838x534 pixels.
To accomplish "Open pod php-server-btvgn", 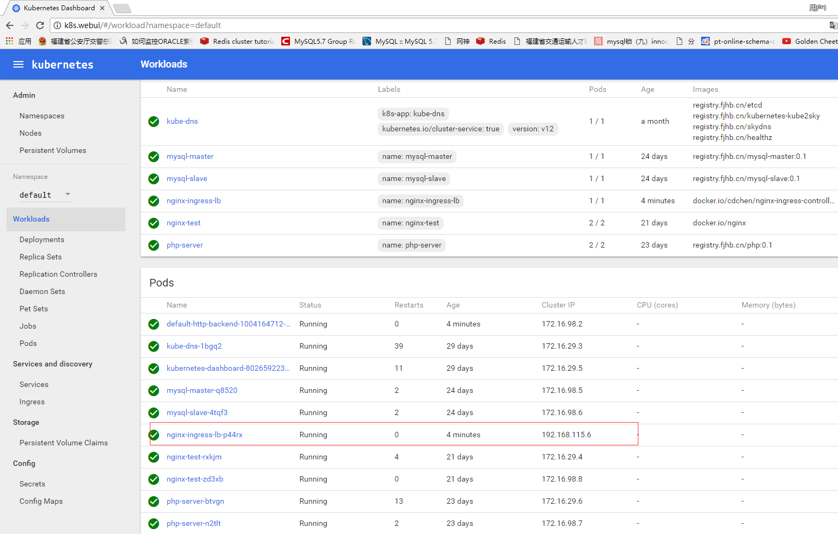I will point(195,501).
